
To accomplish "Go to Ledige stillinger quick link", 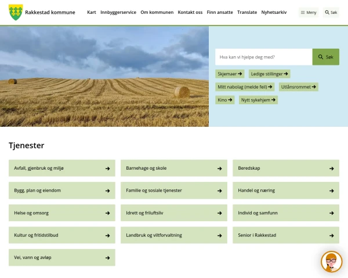I will click(x=270, y=74).
